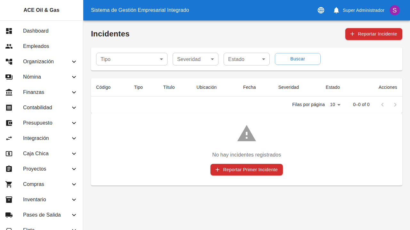The width and height of the screenshot is (410, 230).
Task: Click the Reportar Primer Incidente button
Action: [246, 170]
